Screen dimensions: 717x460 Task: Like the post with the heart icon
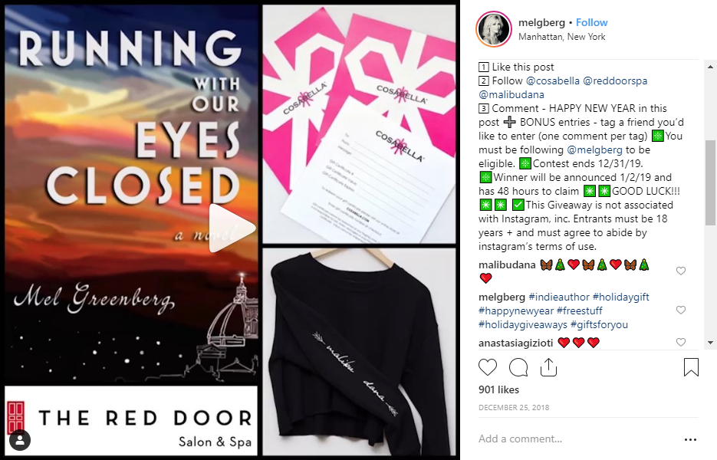coord(488,367)
